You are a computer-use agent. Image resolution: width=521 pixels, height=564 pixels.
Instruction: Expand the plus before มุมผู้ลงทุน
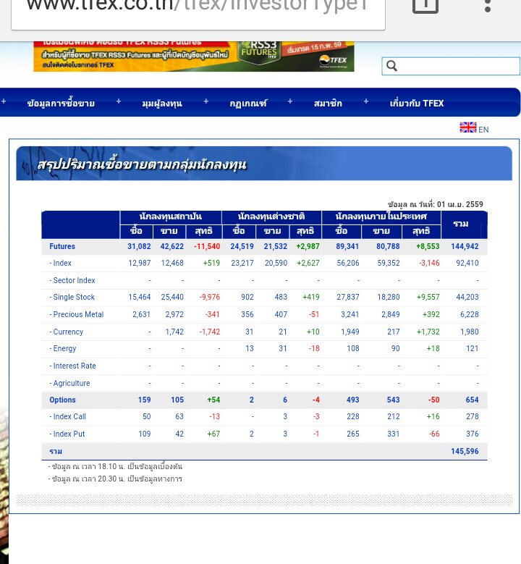click(x=119, y=102)
